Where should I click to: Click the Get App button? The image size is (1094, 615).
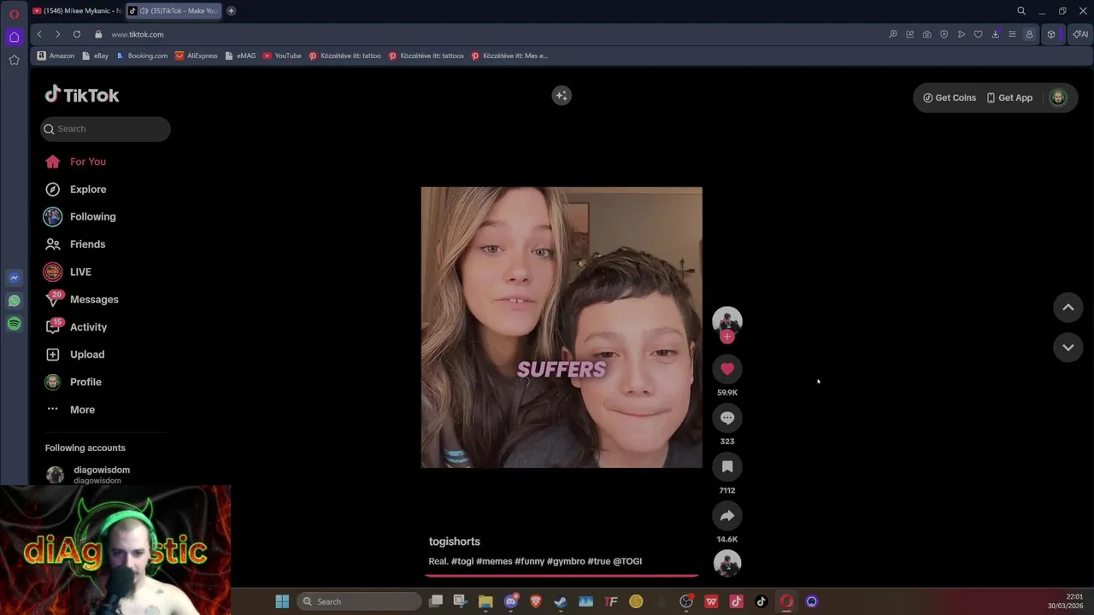point(1009,97)
